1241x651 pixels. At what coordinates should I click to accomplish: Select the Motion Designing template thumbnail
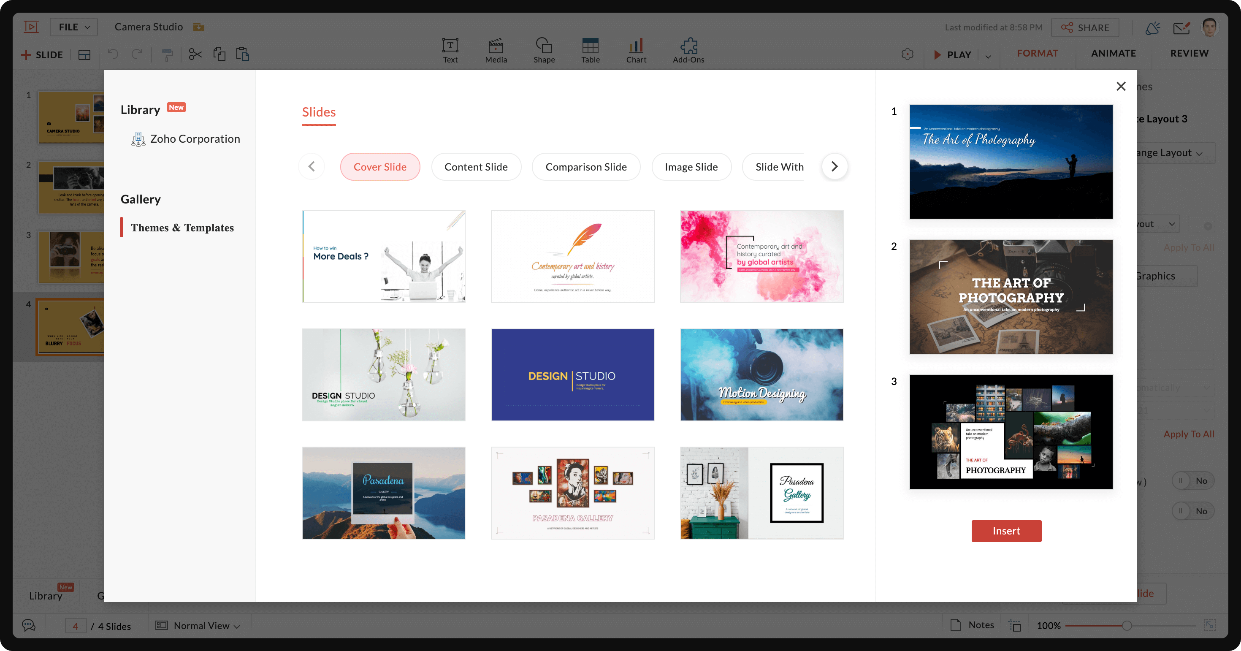(761, 375)
